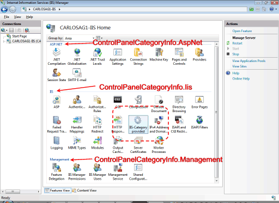Open IIS Manager Permissions feature
Viewport: 279px width, 203px height.
pyautogui.click(x=77, y=172)
